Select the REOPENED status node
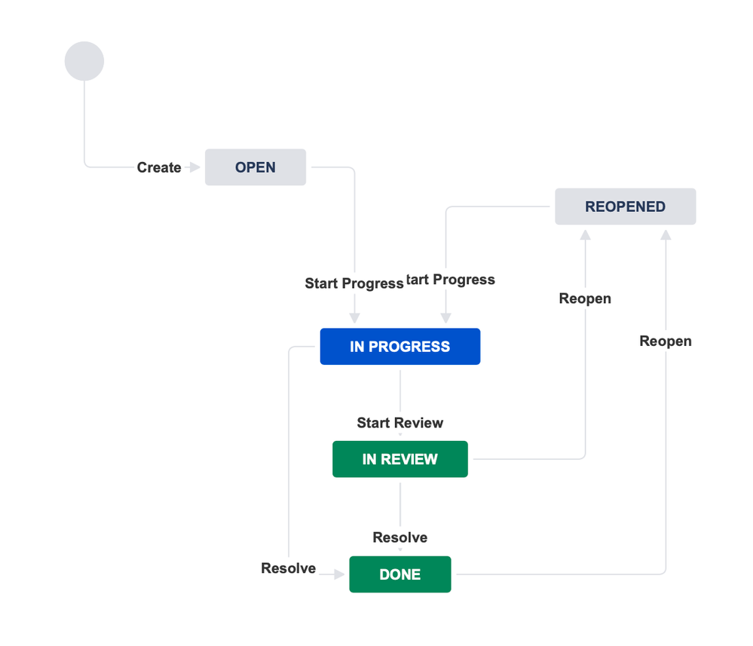Screen dimensions: 753x646 click(x=626, y=207)
